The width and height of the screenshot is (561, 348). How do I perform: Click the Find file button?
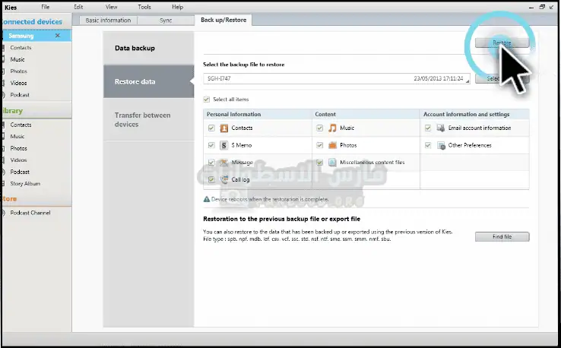coord(502,237)
